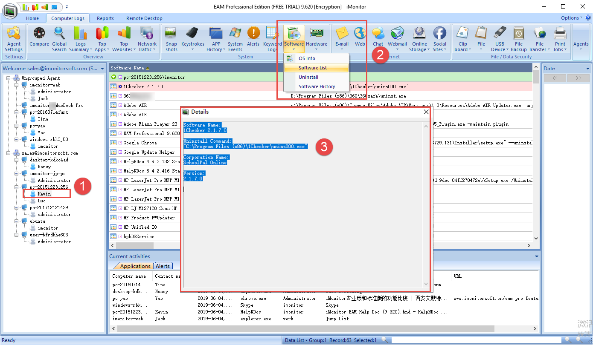Choose Uninstall from the Software menu
This screenshot has height=345, width=593.
coord(316,77)
